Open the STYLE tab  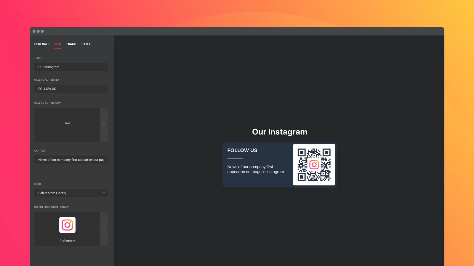(x=86, y=44)
